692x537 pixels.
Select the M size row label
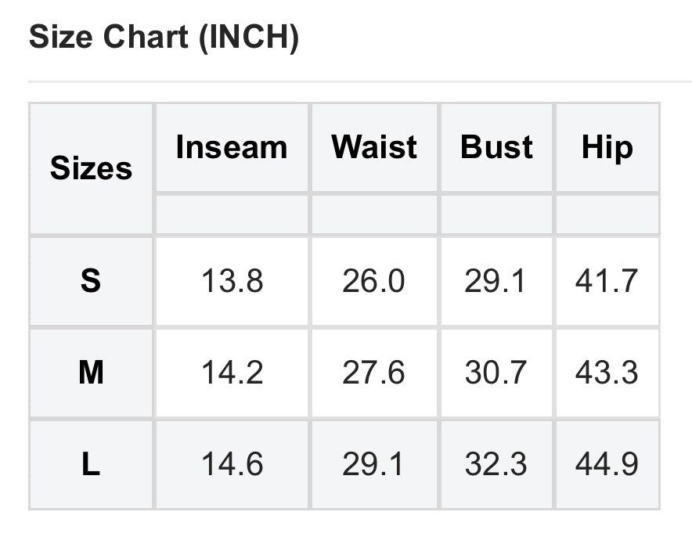(91, 373)
